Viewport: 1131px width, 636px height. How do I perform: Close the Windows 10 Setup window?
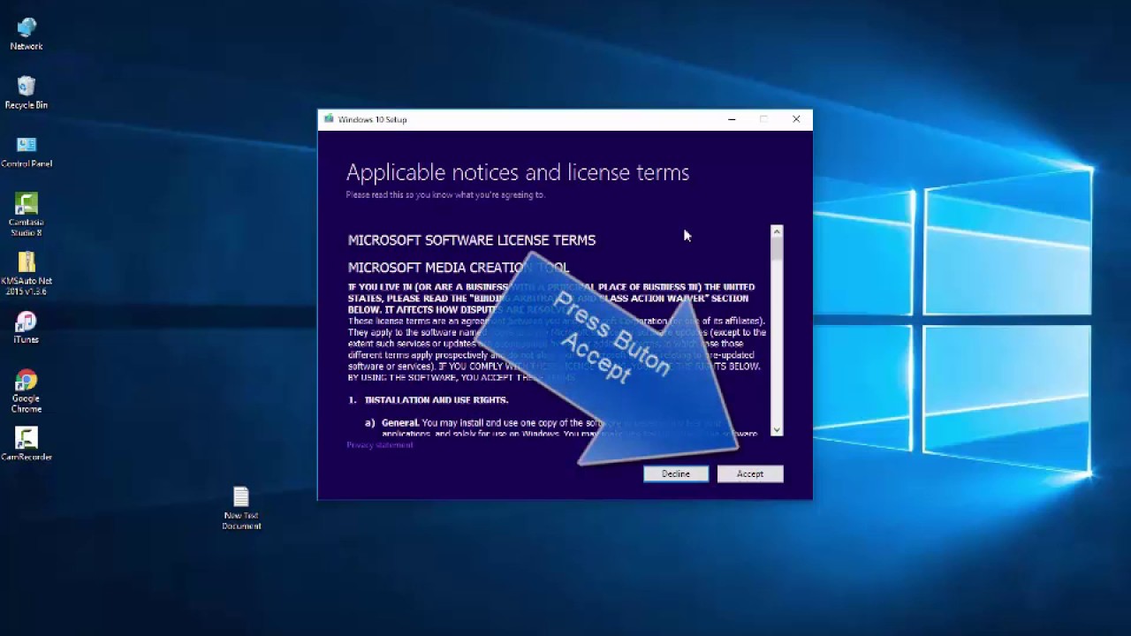796,119
